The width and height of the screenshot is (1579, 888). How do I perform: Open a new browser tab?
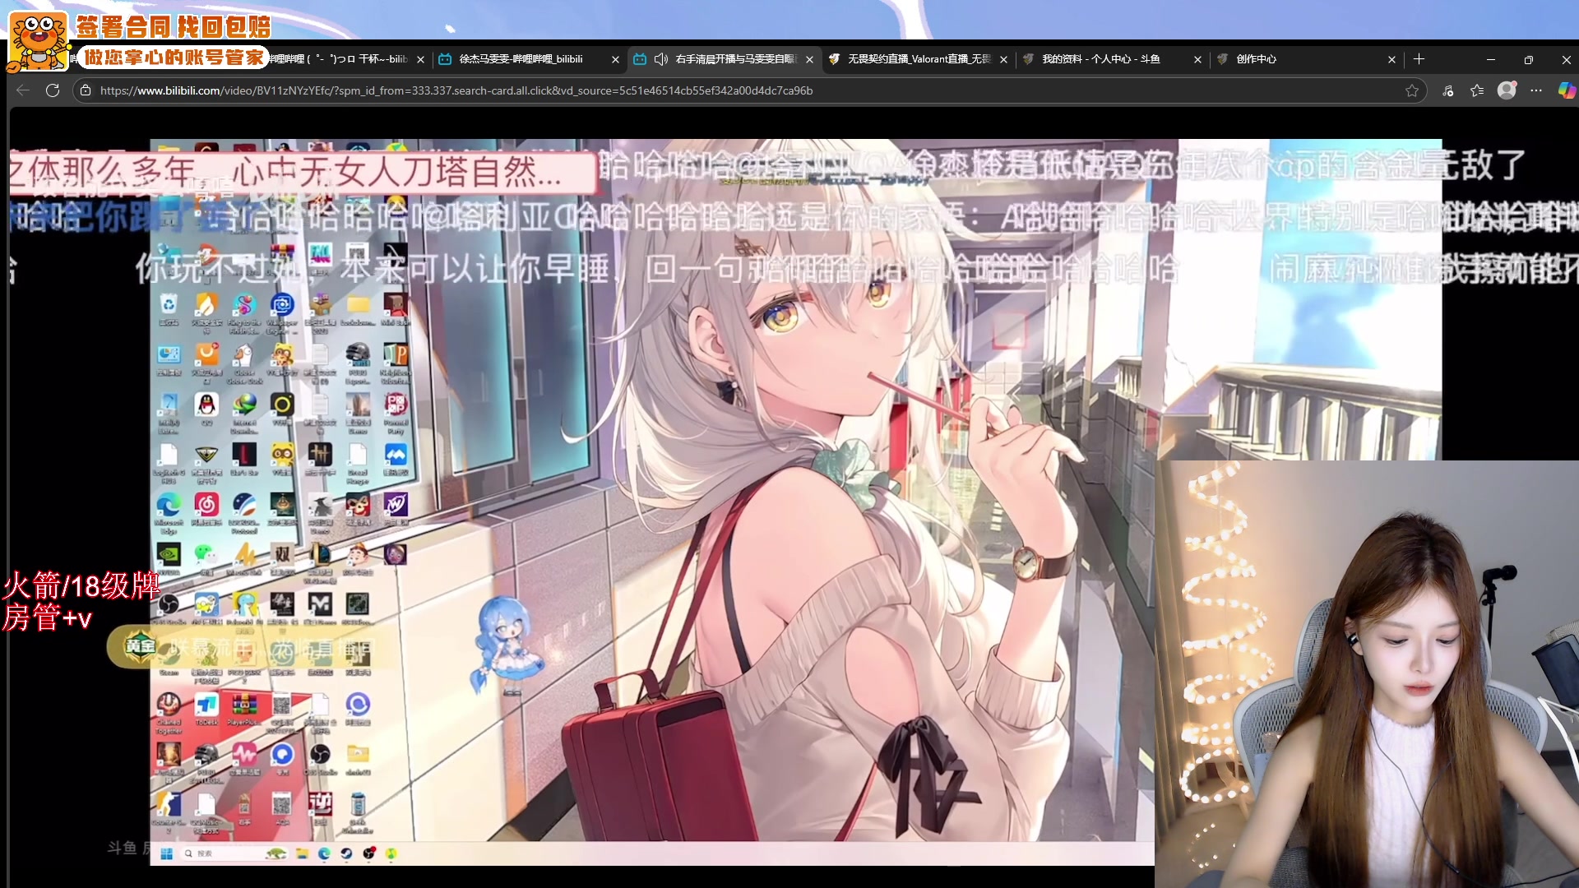tap(1419, 59)
